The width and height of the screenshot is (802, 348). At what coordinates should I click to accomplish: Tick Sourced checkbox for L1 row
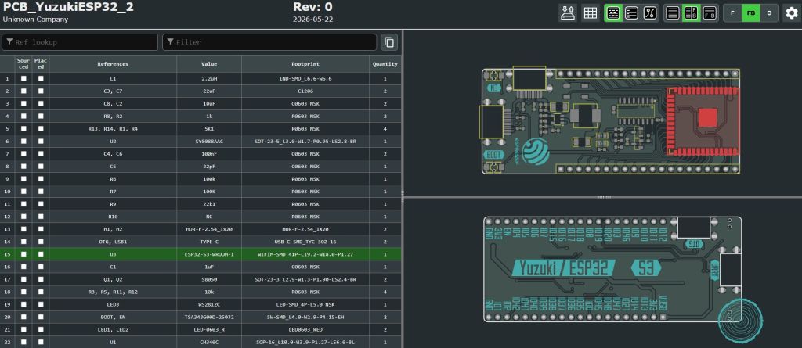click(23, 79)
